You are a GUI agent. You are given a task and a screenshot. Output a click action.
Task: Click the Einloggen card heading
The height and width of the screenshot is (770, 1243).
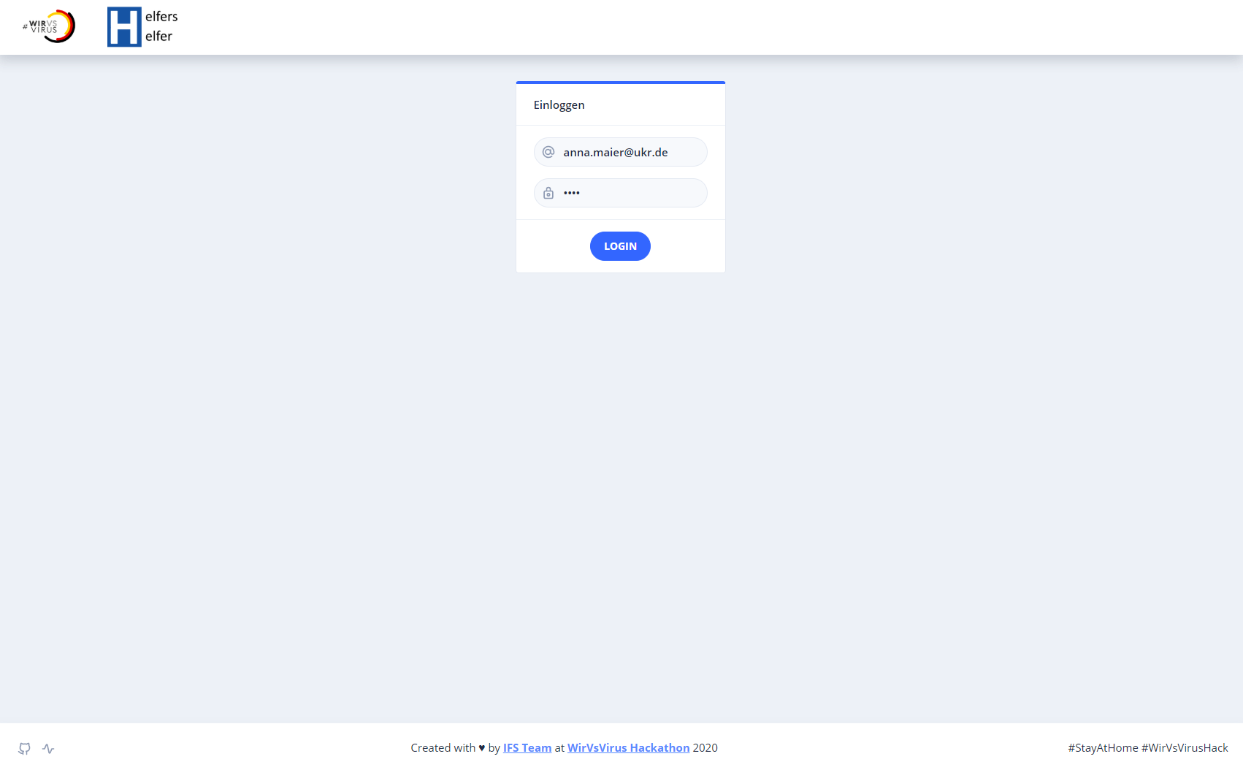pyautogui.click(x=559, y=105)
